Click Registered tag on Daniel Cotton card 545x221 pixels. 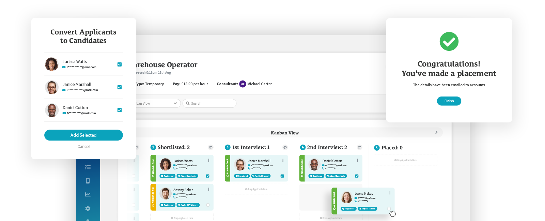316,176
